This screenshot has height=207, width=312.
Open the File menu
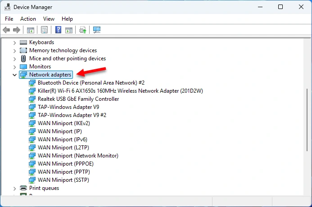(x=9, y=19)
